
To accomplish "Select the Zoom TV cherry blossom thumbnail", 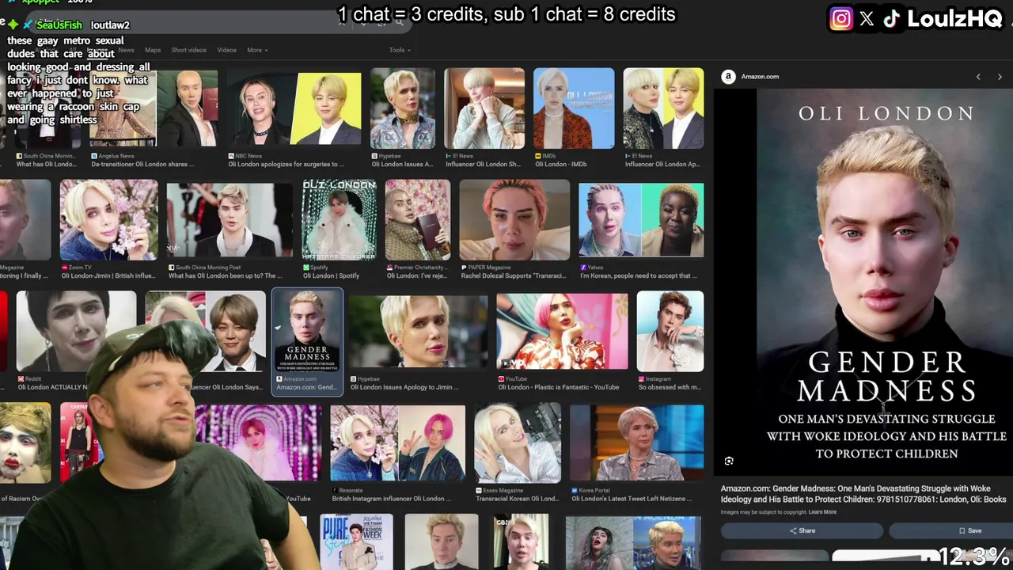I will click(x=109, y=221).
